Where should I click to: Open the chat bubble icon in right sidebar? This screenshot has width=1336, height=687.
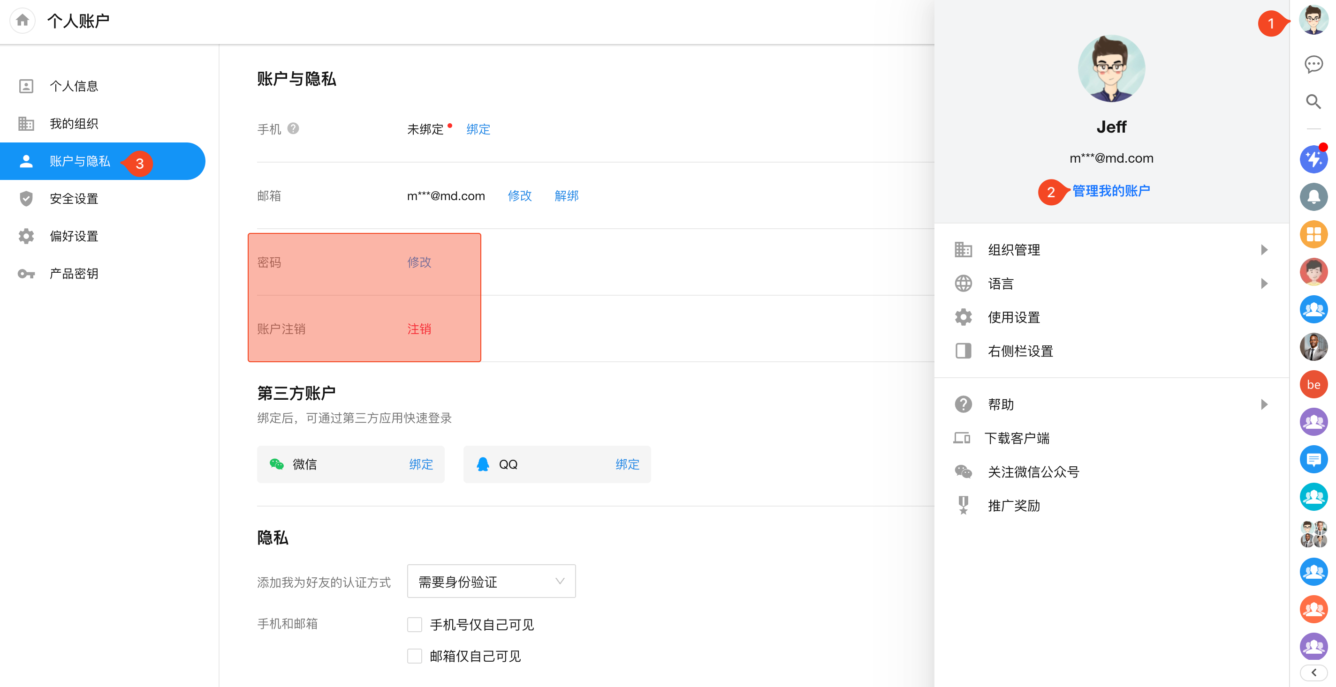(1313, 64)
